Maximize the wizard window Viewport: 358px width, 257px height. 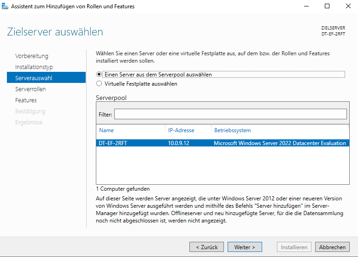pyautogui.click(x=327, y=6)
